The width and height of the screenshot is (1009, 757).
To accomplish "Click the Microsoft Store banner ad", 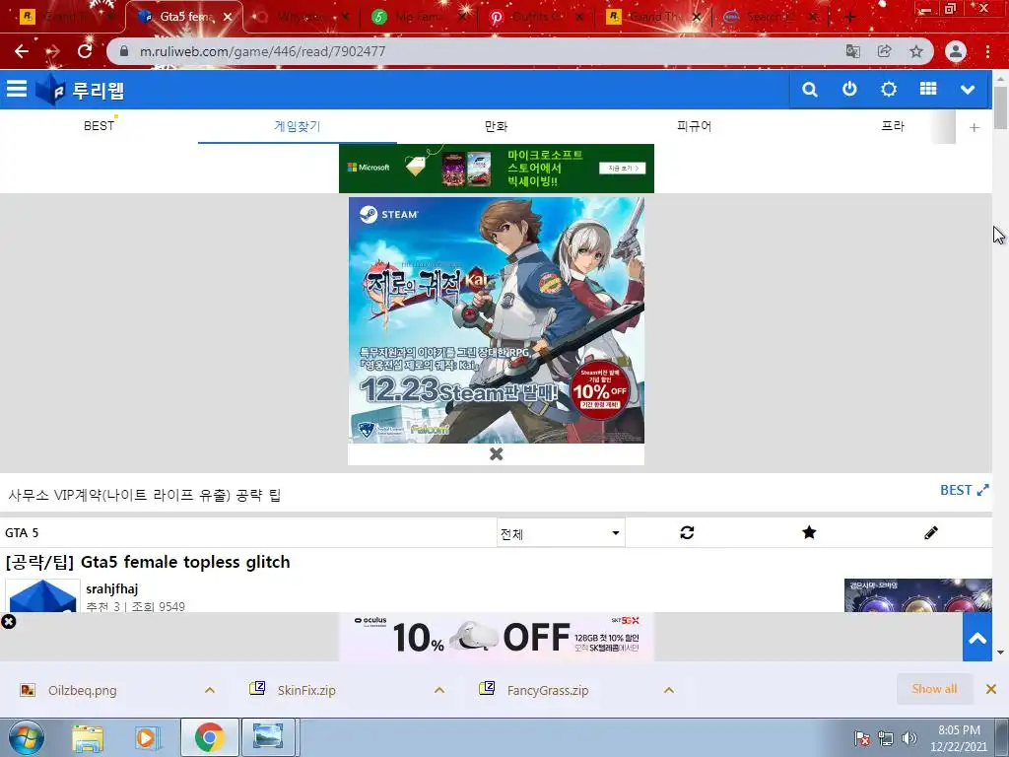I will [x=497, y=168].
